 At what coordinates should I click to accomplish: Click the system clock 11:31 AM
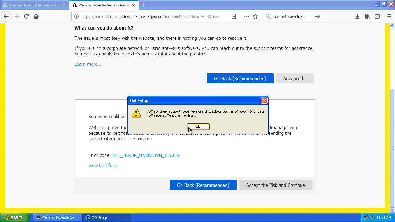pos(384,217)
